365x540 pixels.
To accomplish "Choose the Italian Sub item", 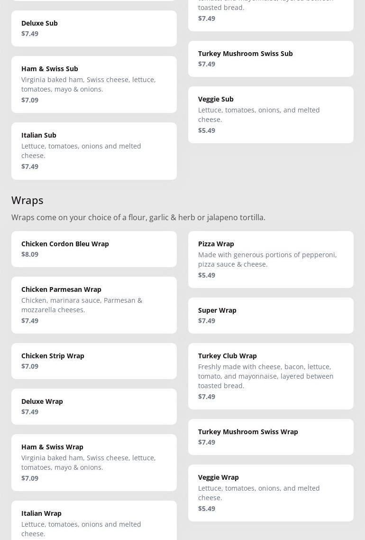I will 94,151.
